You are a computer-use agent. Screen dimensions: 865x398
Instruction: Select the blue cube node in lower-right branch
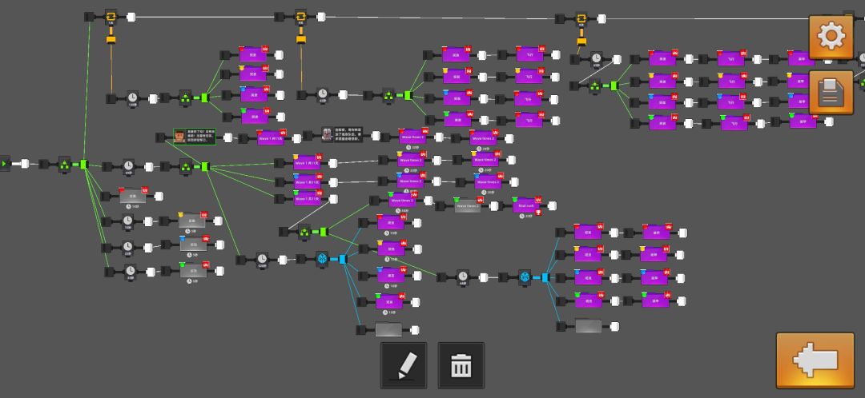point(525,277)
